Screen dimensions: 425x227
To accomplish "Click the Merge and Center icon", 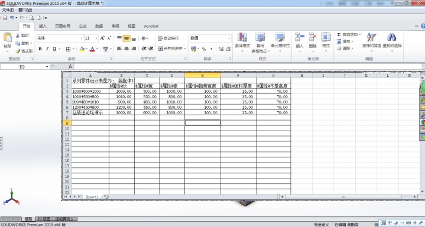I will [x=160, y=48].
